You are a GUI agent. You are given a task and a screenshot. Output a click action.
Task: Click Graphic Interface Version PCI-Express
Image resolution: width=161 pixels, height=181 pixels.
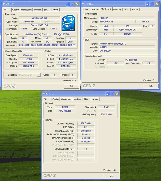coord(131,60)
